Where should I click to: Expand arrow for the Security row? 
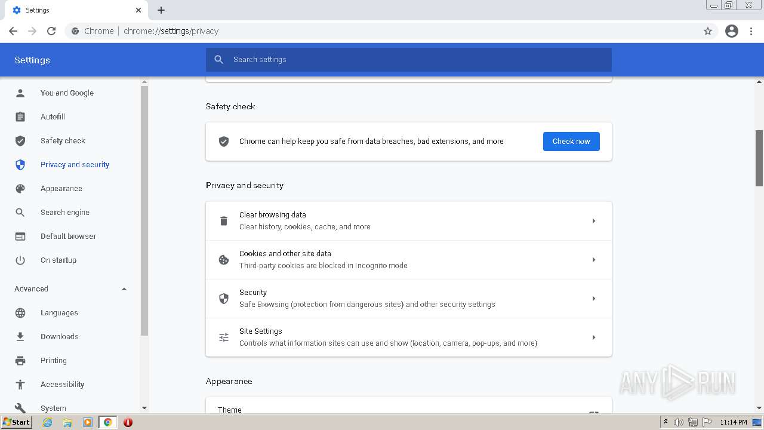(594, 299)
